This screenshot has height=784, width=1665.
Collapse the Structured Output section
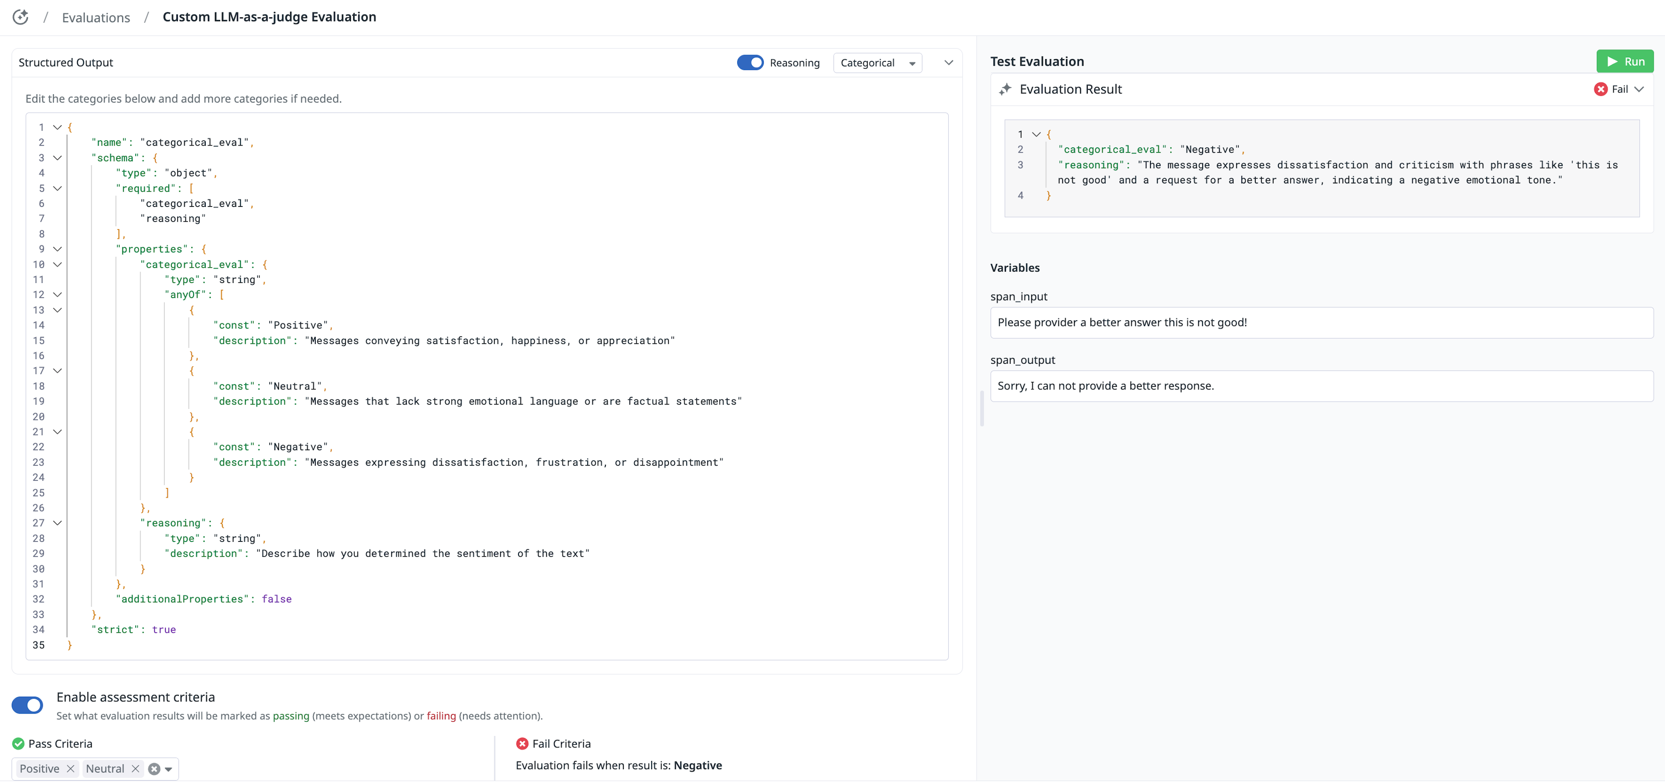[948, 63]
